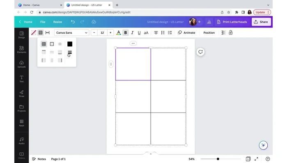Click the comment refresh icon beside page

(x=200, y=52)
